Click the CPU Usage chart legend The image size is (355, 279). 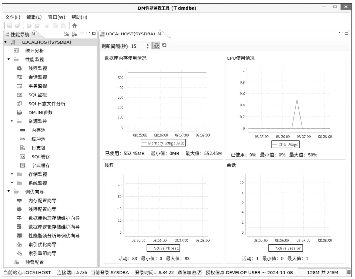point(286,145)
